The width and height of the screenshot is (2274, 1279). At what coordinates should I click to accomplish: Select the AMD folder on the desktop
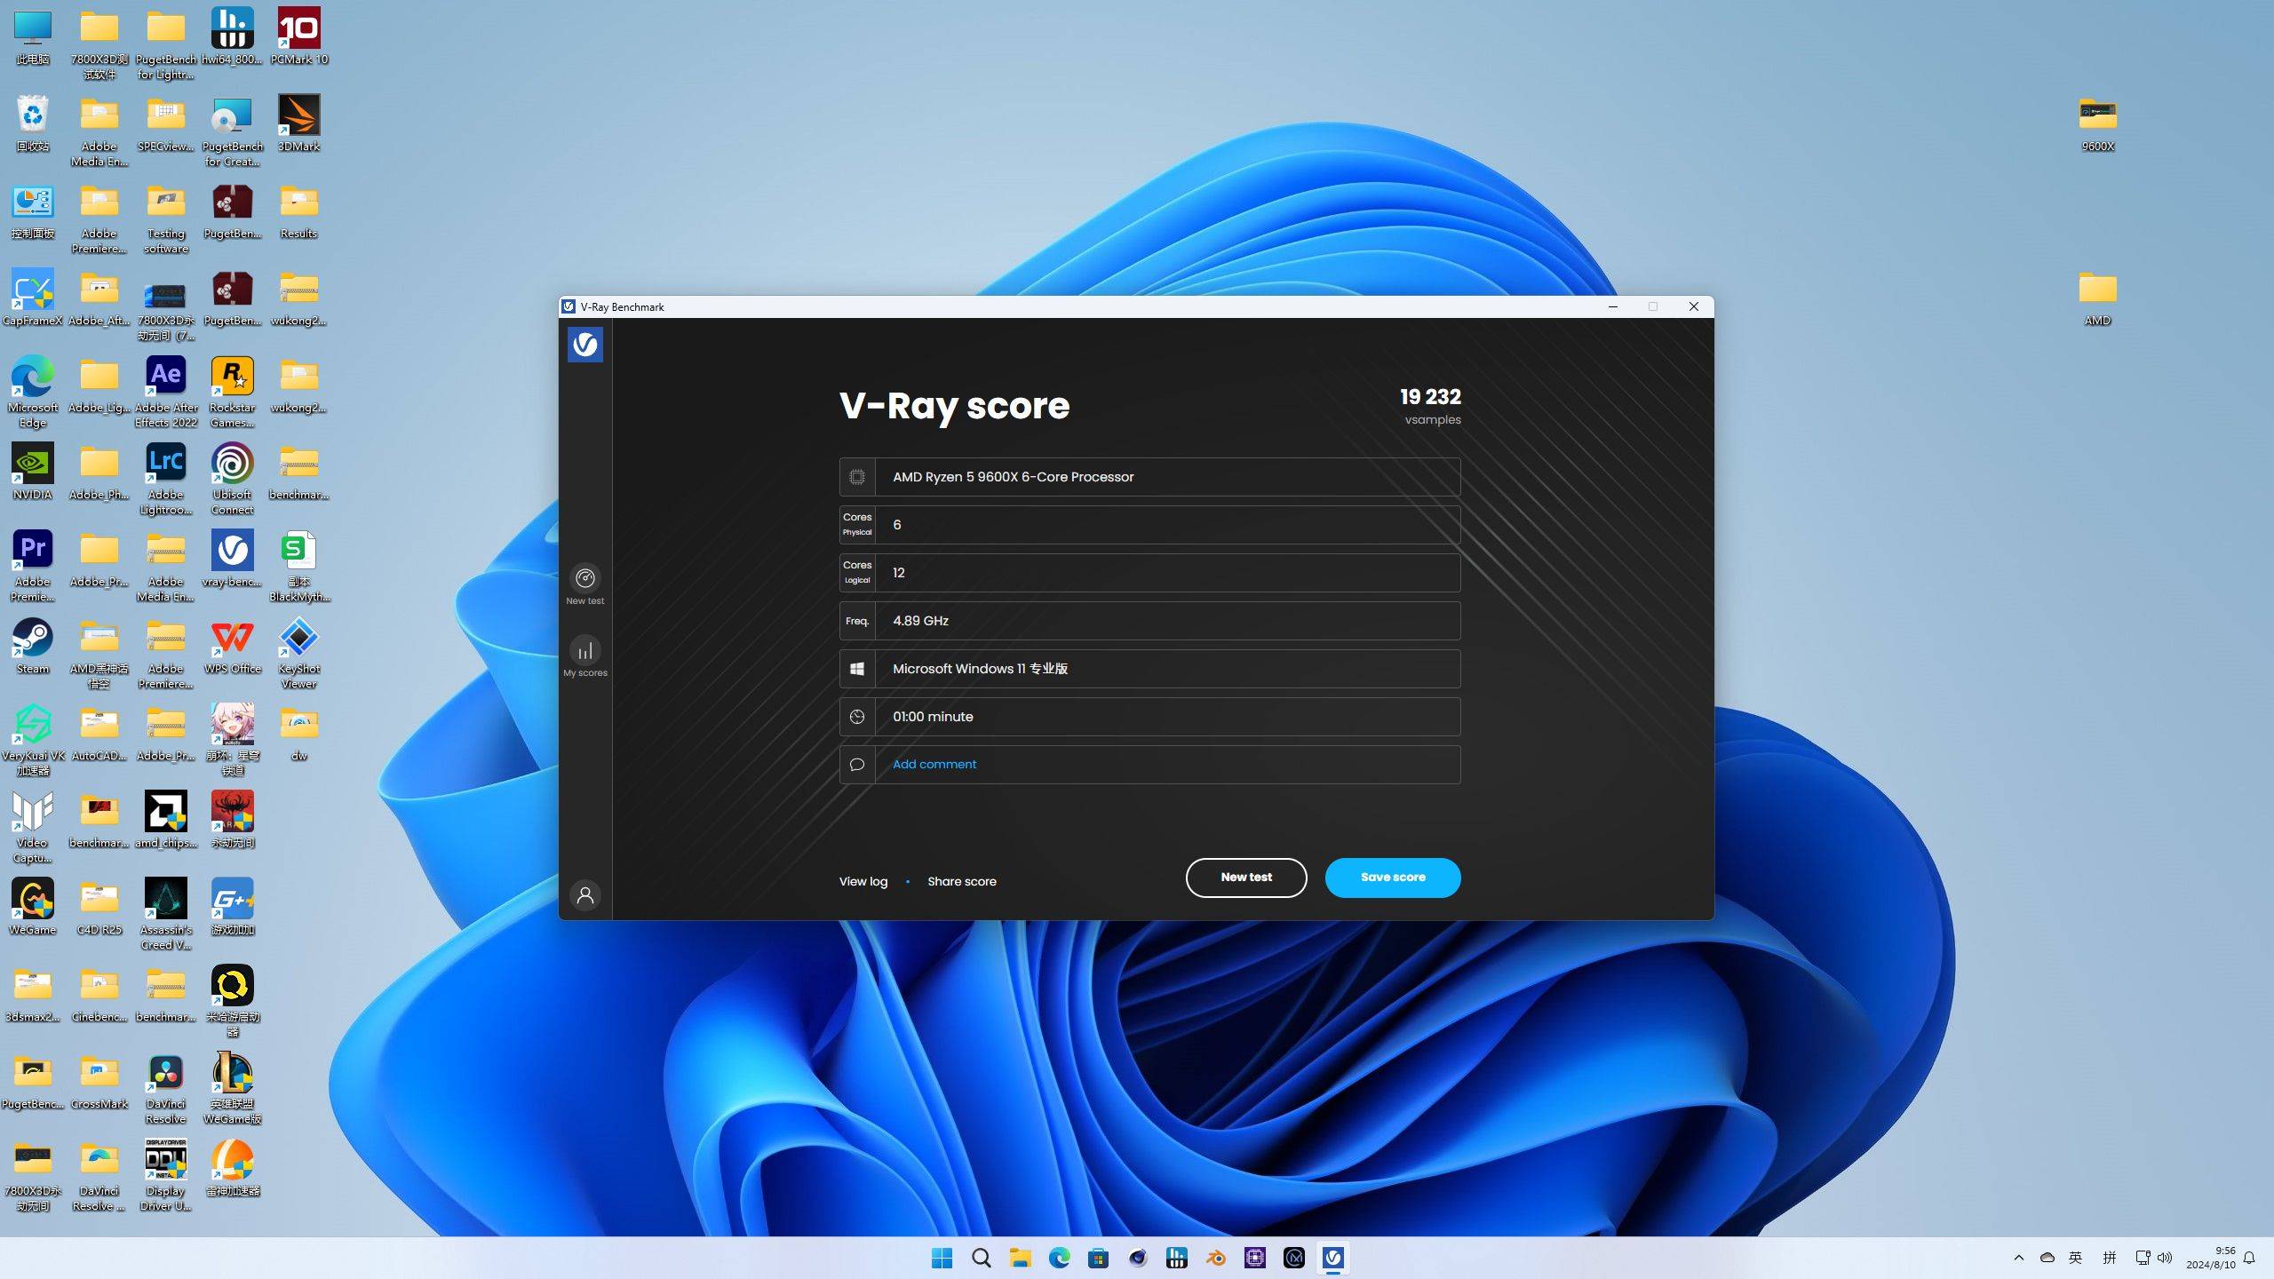click(x=2097, y=298)
